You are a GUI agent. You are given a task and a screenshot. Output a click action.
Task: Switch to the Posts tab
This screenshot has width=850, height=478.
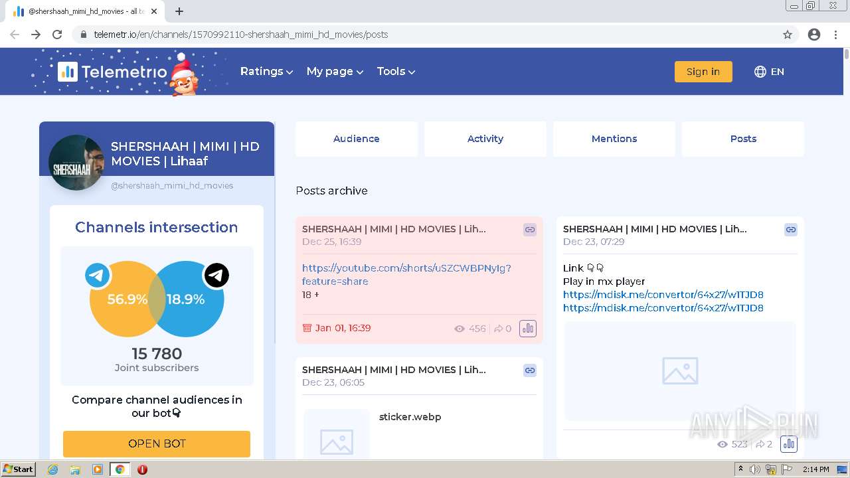click(743, 139)
